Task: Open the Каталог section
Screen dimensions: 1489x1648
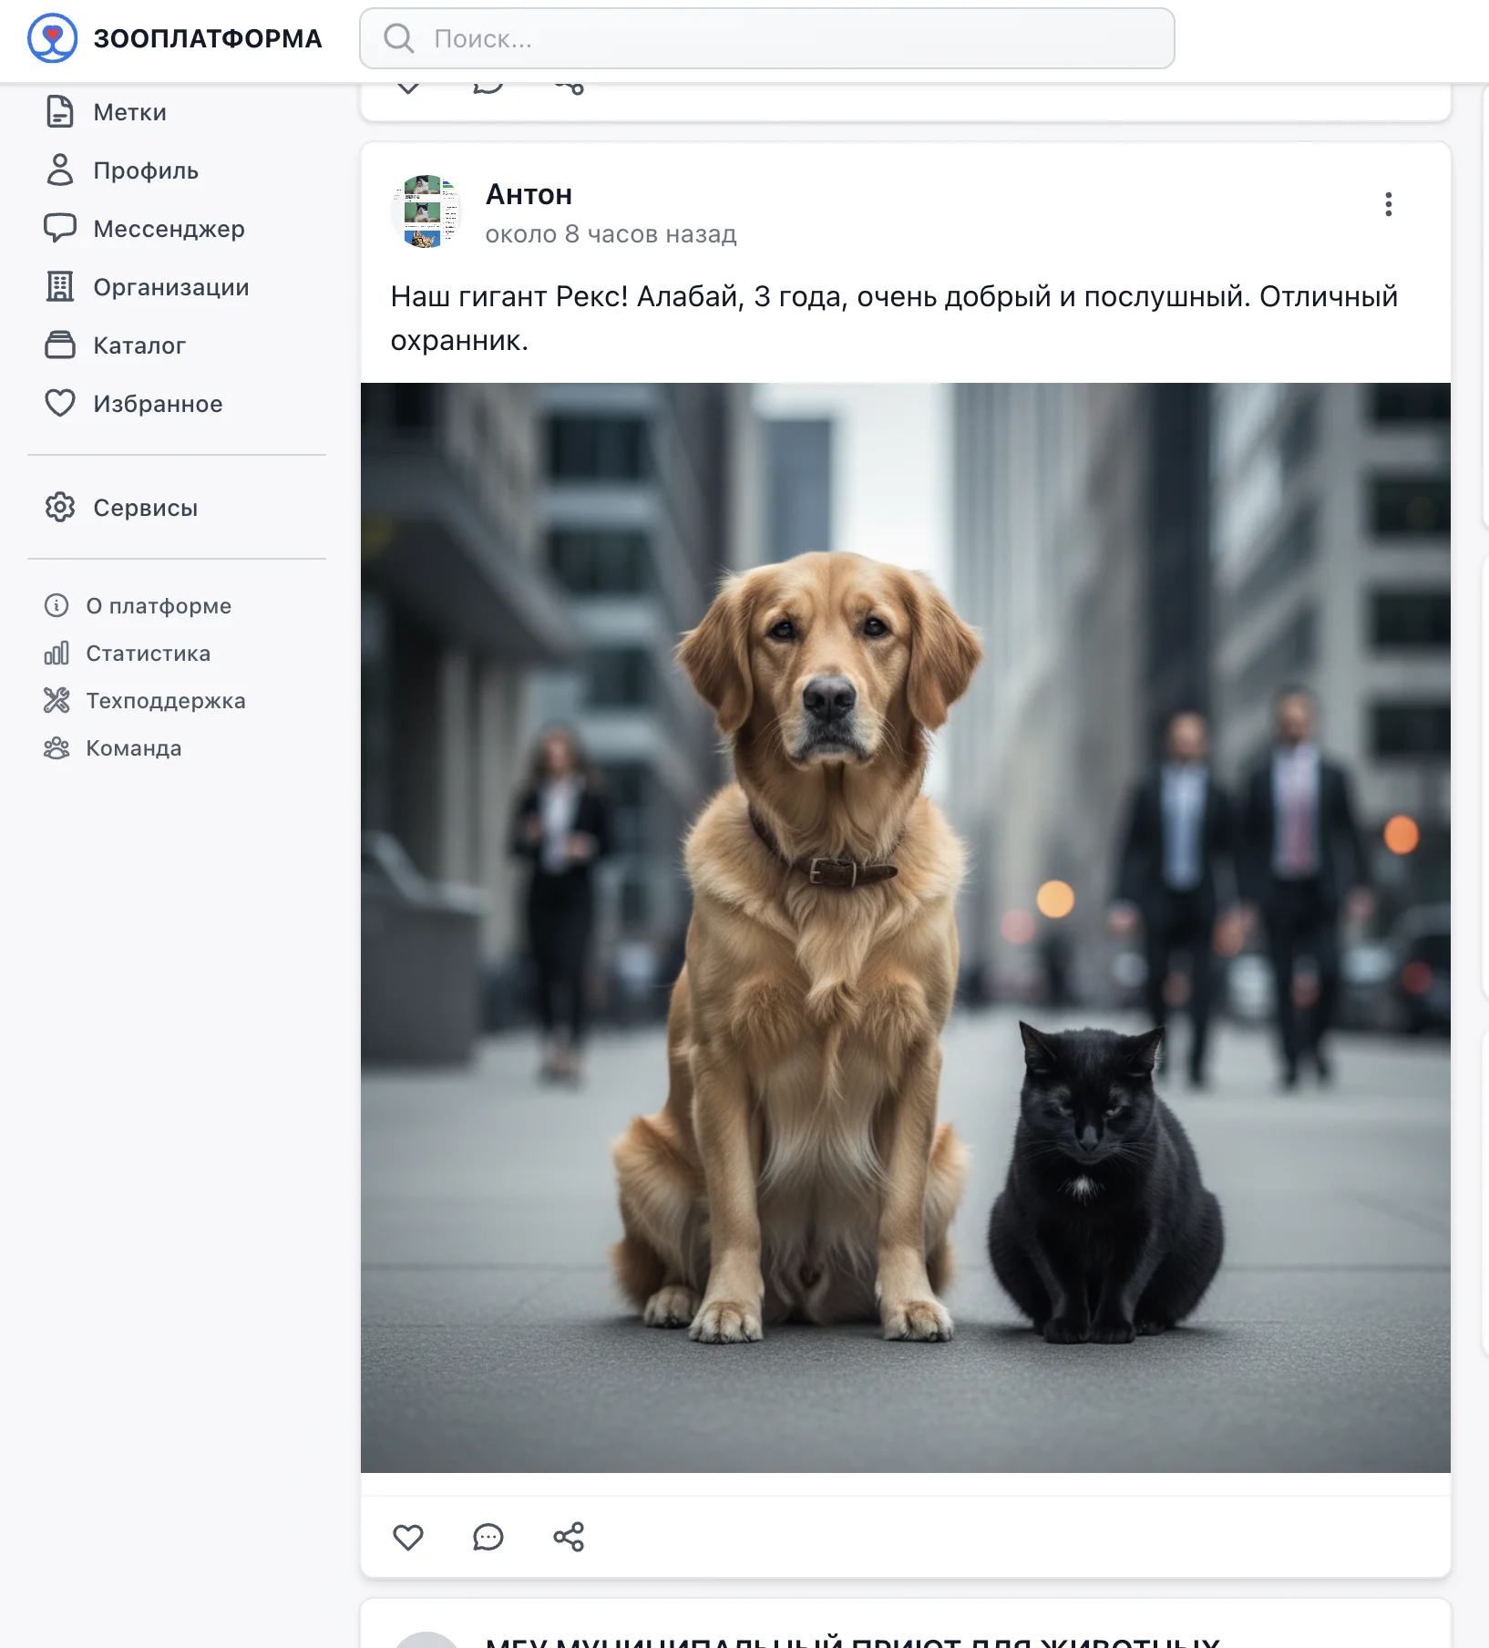Action: click(x=139, y=345)
